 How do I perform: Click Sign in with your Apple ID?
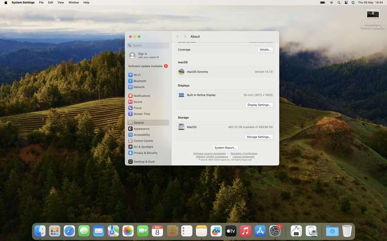tap(148, 55)
